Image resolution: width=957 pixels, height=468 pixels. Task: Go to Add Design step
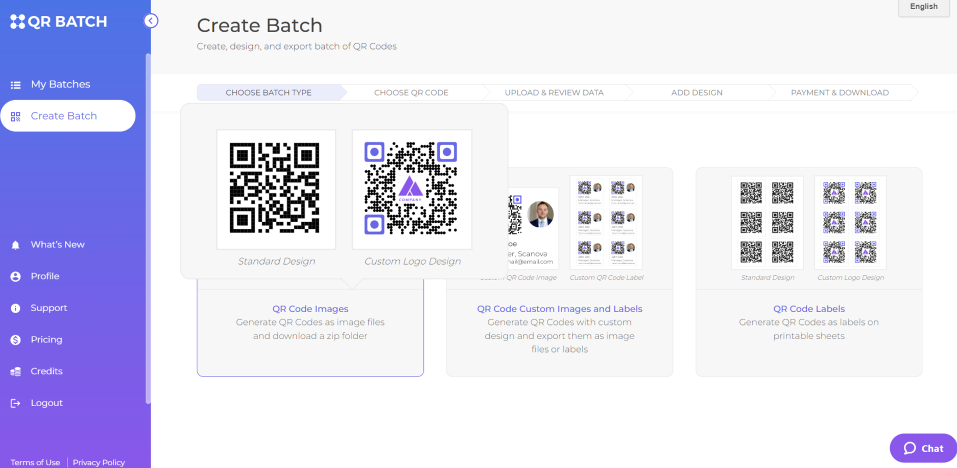697,92
